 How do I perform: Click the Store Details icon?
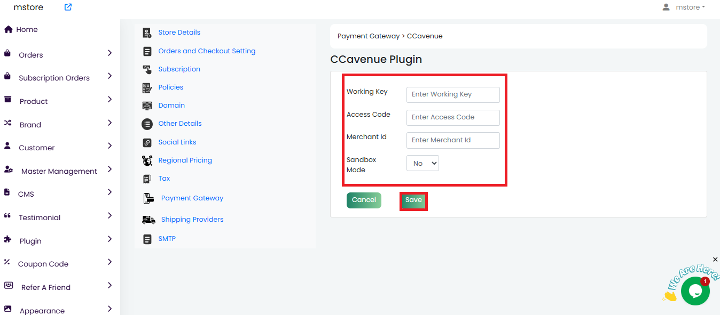coord(147,33)
